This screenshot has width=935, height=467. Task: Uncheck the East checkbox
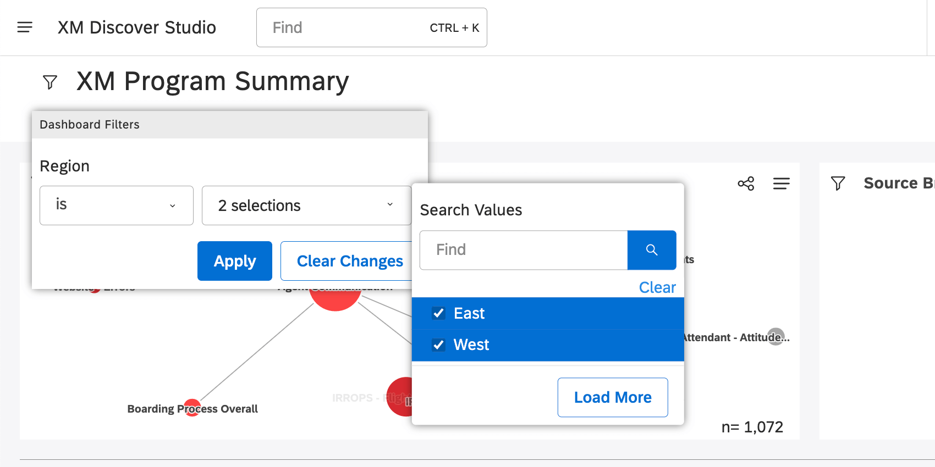[438, 313]
